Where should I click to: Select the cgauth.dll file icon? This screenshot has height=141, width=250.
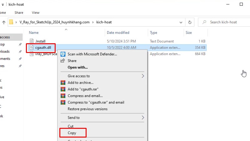(32, 48)
